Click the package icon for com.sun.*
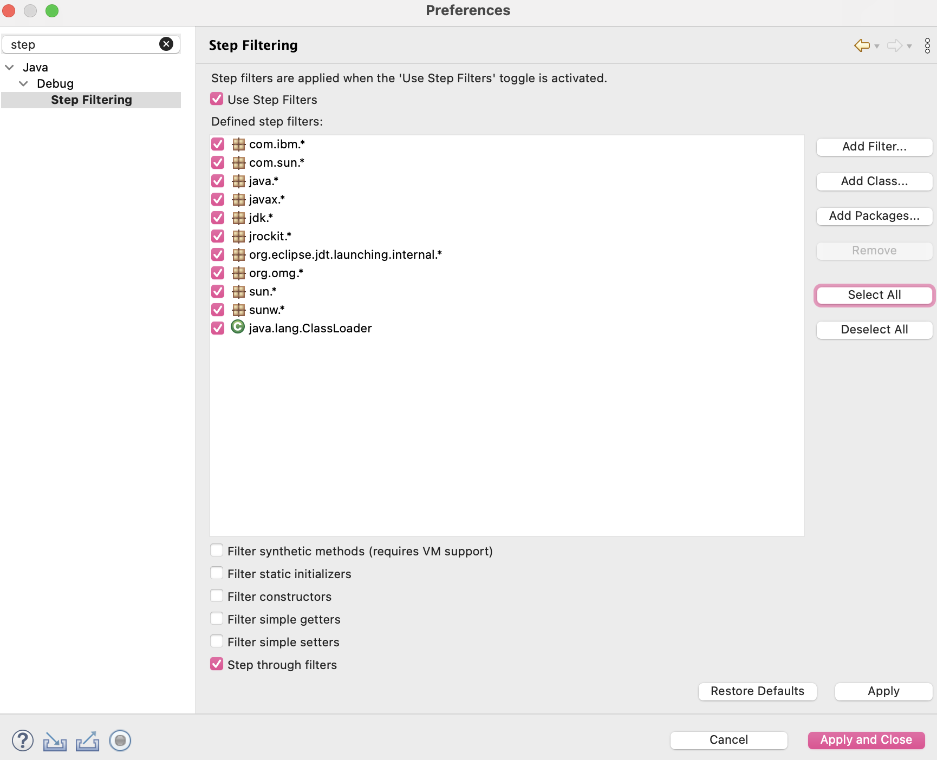Viewport: 937px width, 760px height. coord(238,162)
